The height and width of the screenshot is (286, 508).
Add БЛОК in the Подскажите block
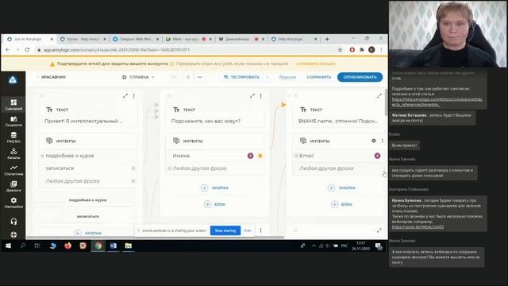point(215,204)
